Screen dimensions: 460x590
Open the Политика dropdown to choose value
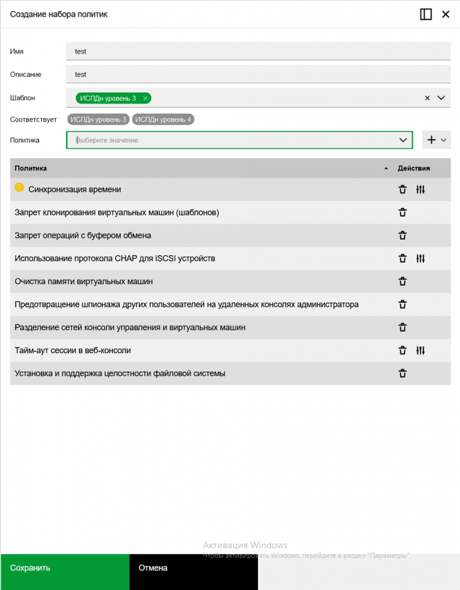point(403,140)
